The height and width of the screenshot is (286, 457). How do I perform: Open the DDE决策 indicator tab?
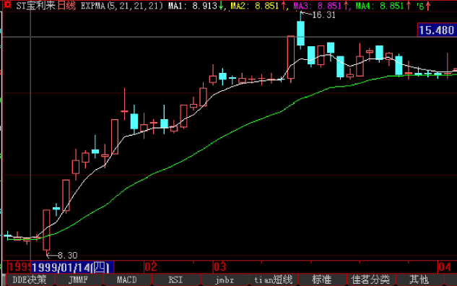click(x=30, y=280)
